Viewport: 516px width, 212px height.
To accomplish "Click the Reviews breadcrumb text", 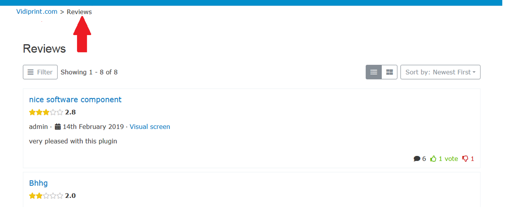I will [x=79, y=12].
